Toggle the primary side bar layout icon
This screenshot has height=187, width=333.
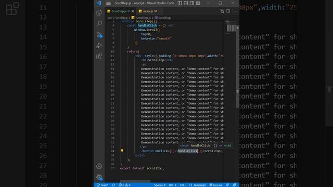180,3
